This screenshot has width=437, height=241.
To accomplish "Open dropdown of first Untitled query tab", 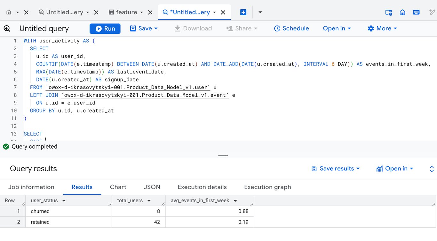I will click(88, 12).
